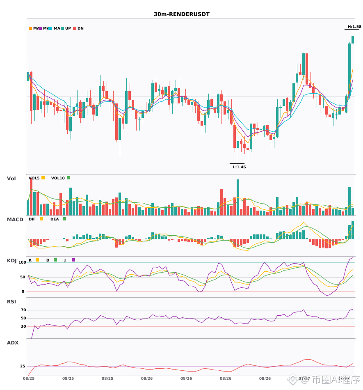Click the purple J legend swatch
Image resolution: width=363 pixels, height=390 pixels.
click(73, 260)
